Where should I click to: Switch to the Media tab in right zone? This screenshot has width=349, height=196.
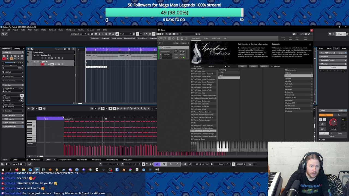click(x=329, y=48)
